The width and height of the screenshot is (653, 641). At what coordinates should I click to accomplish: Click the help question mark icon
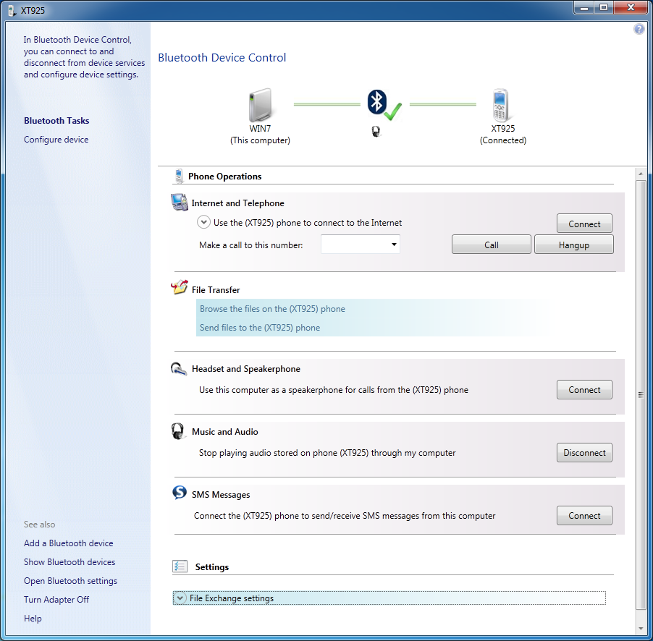coord(639,29)
